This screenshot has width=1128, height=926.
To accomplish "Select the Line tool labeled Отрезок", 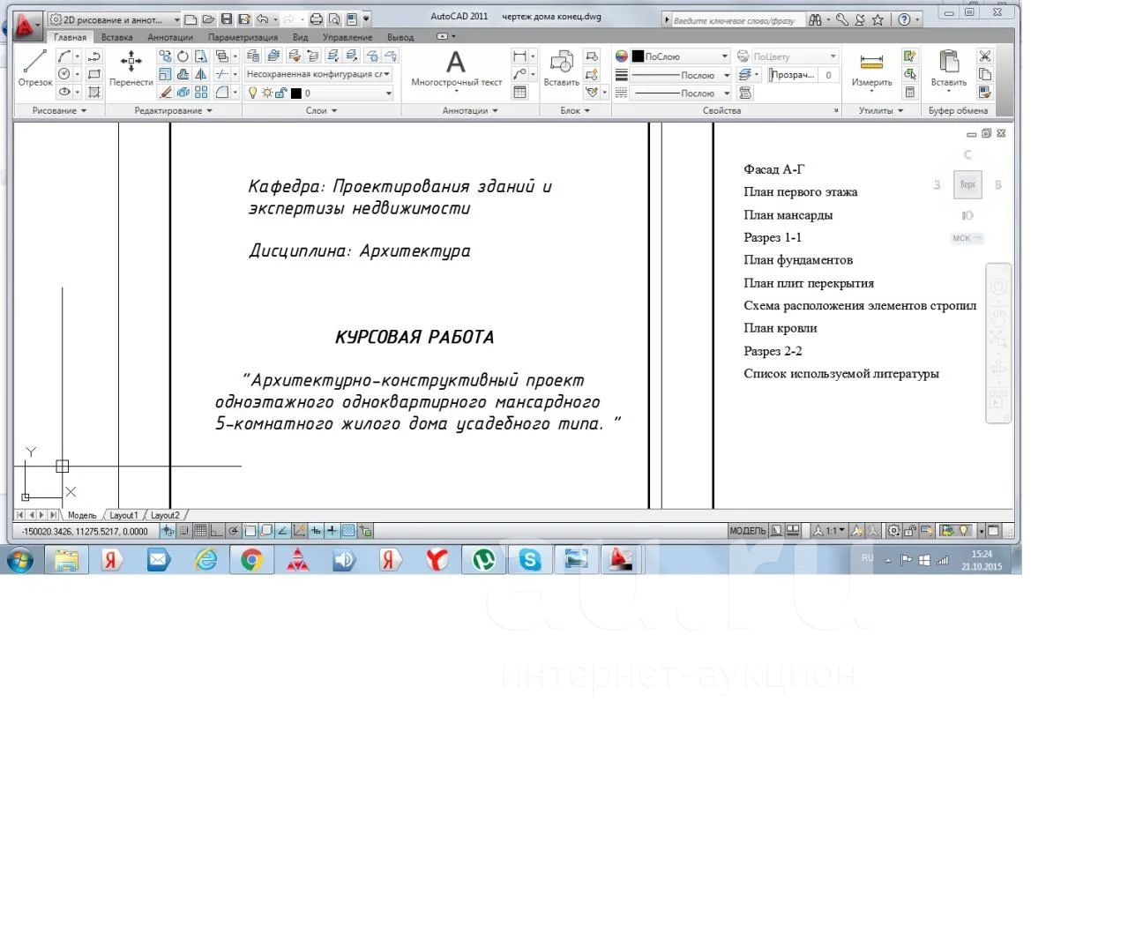I will [x=35, y=67].
